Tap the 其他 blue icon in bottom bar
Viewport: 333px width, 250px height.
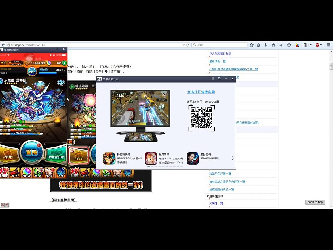[x=61, y=173]
